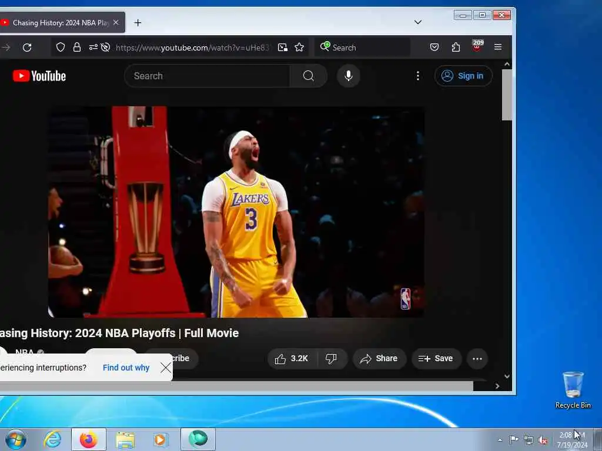Click vertical scrollbar up arrow
This screenshot has width=602, height=451.
507,65
